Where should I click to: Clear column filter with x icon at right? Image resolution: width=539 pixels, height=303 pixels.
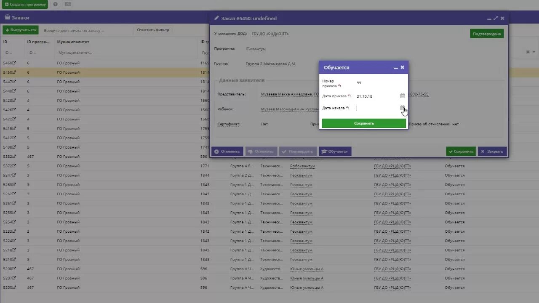coord(528,52)
